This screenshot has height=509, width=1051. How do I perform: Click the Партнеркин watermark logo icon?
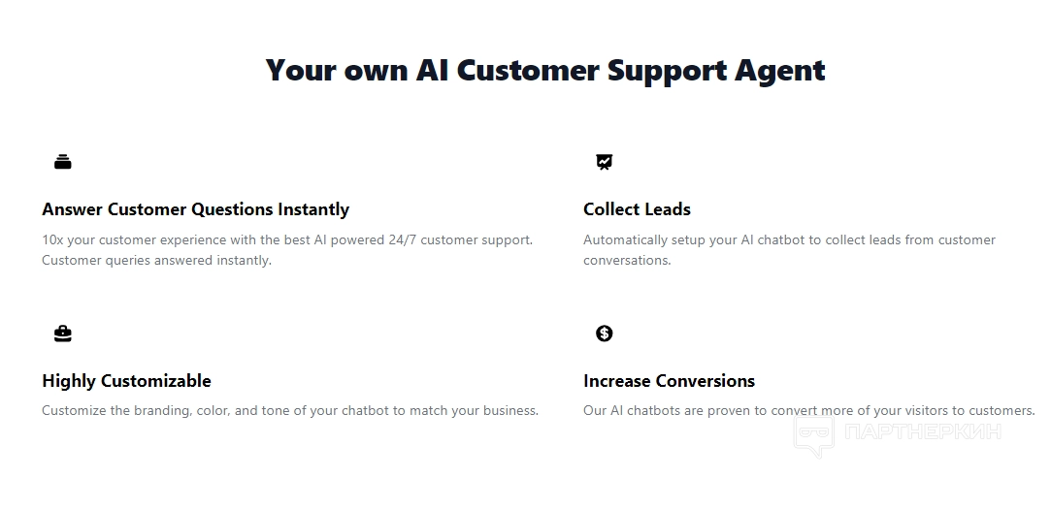pyautogui.click(x=814, y=434)
